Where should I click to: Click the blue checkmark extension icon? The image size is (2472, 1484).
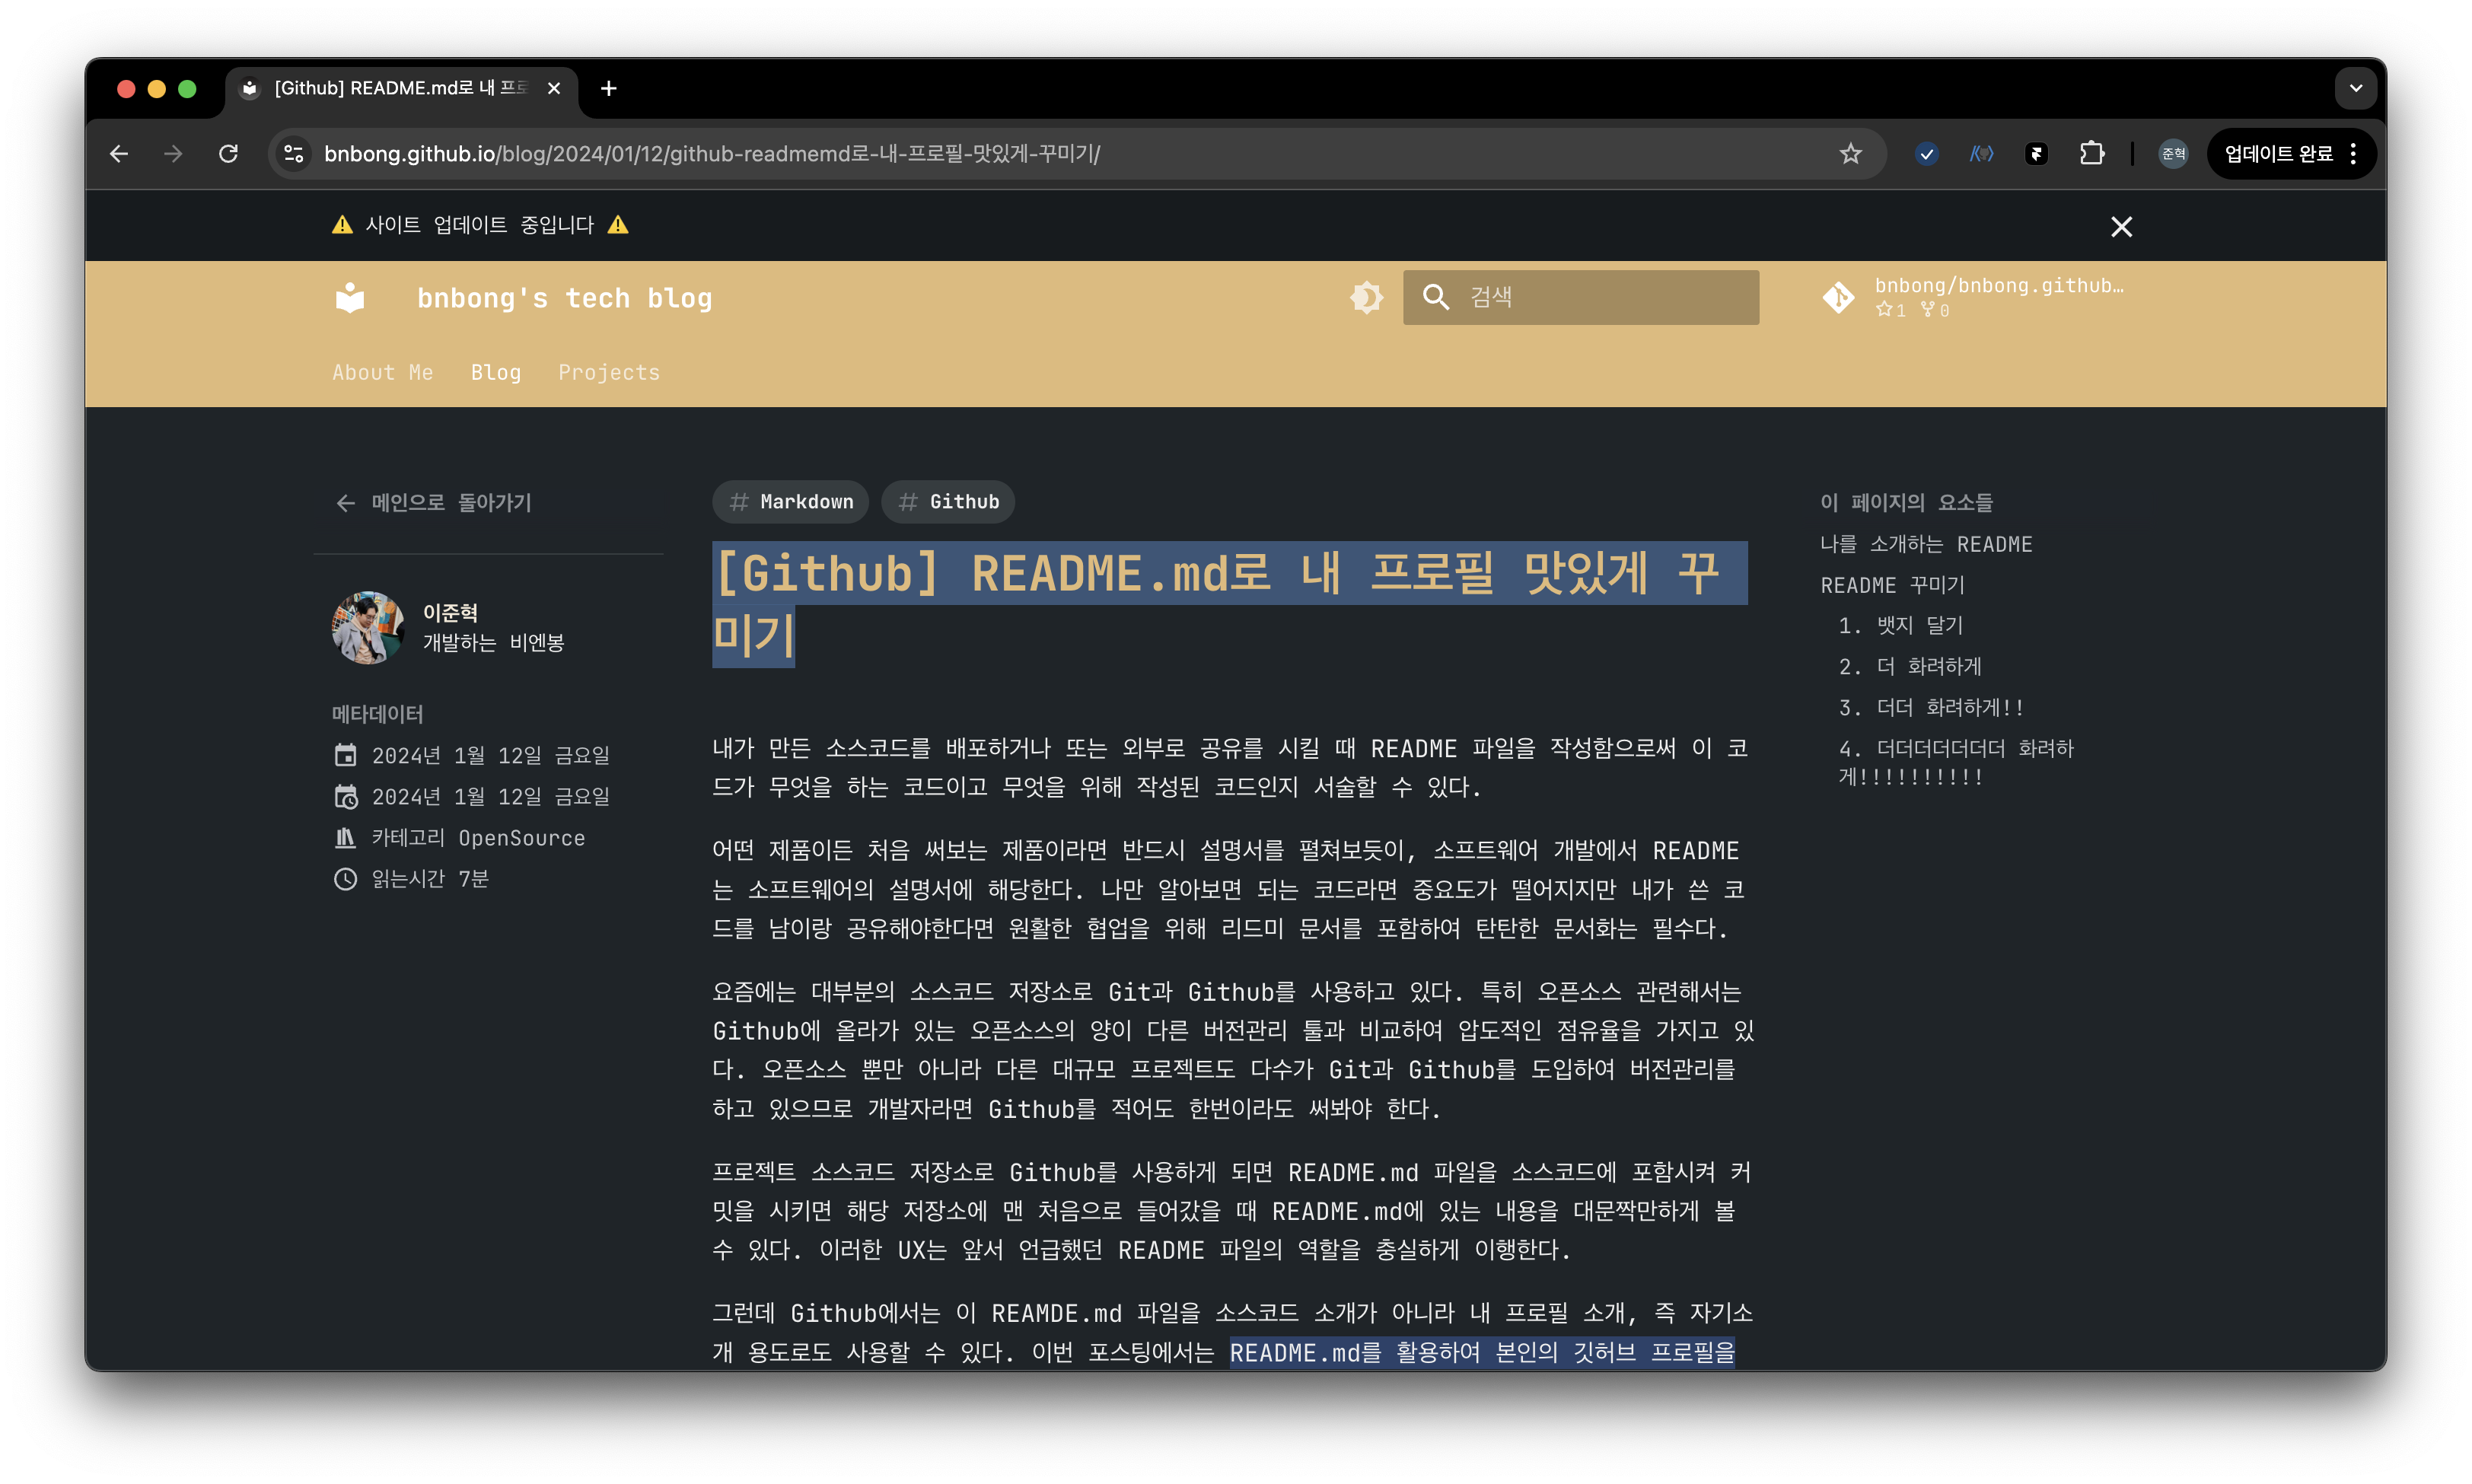click(1926, 154)
